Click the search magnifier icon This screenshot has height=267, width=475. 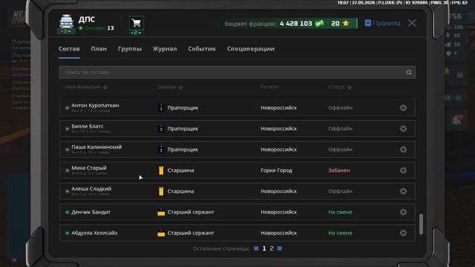tap(409, 73)
